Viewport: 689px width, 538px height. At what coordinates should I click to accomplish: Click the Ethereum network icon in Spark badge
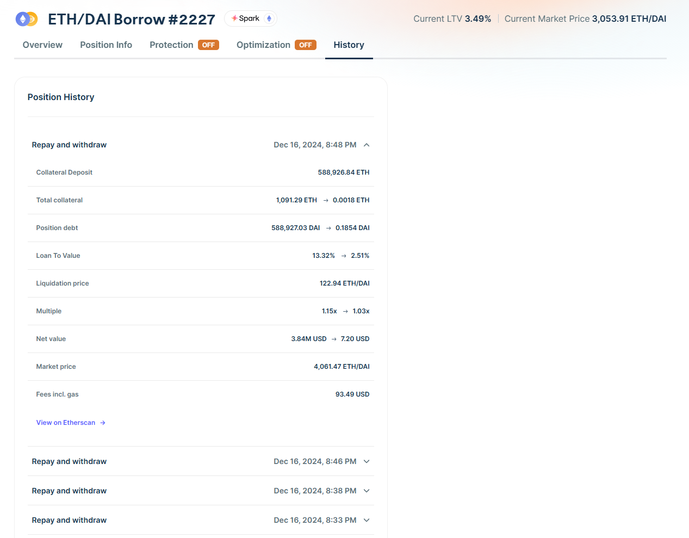point(269,18)
